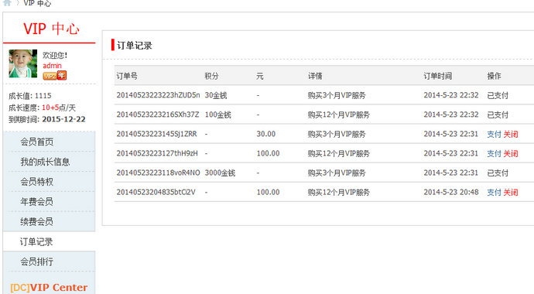The image size is (534, 294).
Task: Pay order 20140523223127thH9zH
Action: click(494, 153)
